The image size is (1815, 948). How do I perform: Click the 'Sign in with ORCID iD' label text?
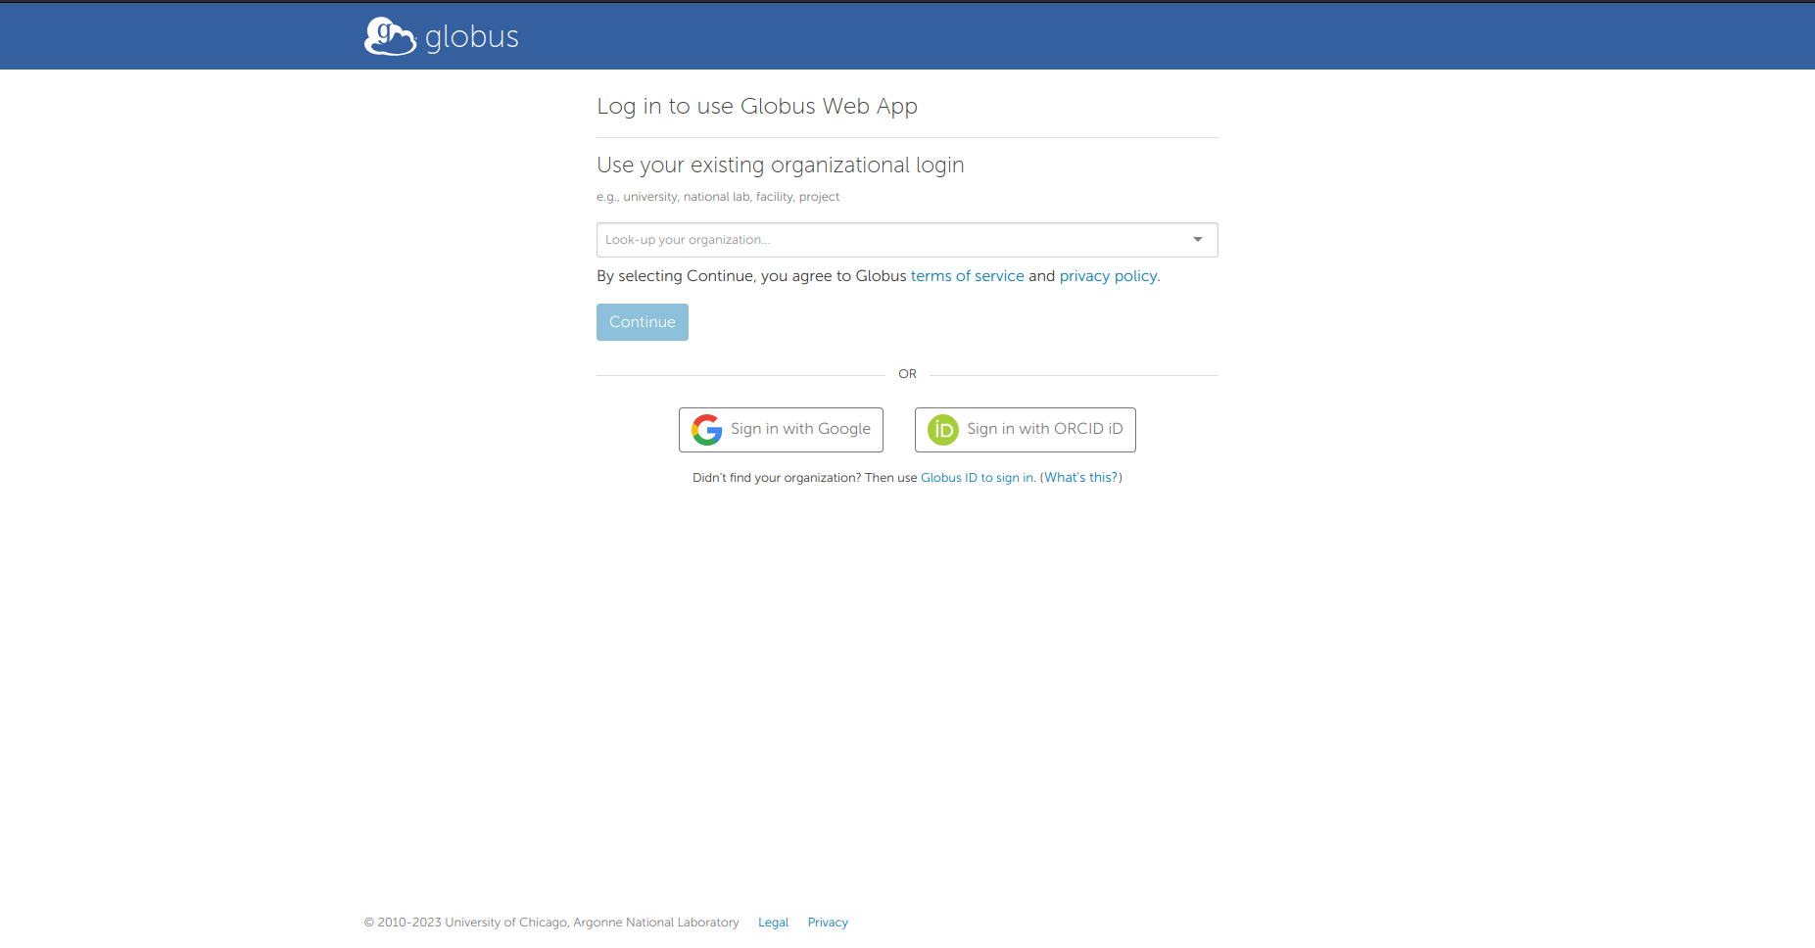pyautogui.click(x=1045, y=429)
